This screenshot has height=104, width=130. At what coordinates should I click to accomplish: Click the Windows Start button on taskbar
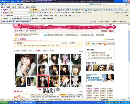pyautogui.click(x=4, y=102)
